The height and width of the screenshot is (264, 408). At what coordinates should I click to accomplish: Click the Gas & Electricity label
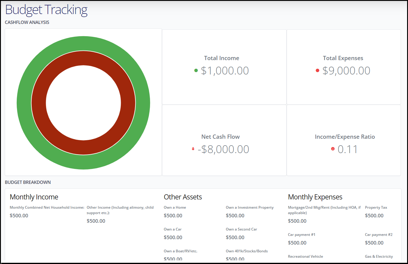(x=379, y=257)
